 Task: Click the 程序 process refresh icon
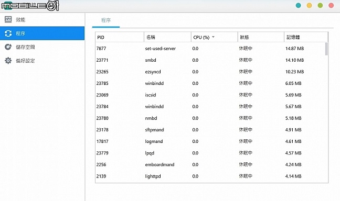[8, 33]
